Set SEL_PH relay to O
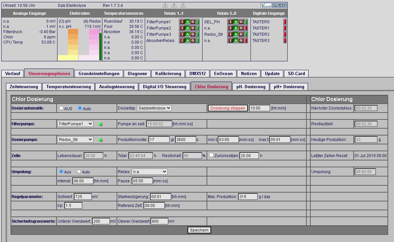394x242 pixels. 241,22
